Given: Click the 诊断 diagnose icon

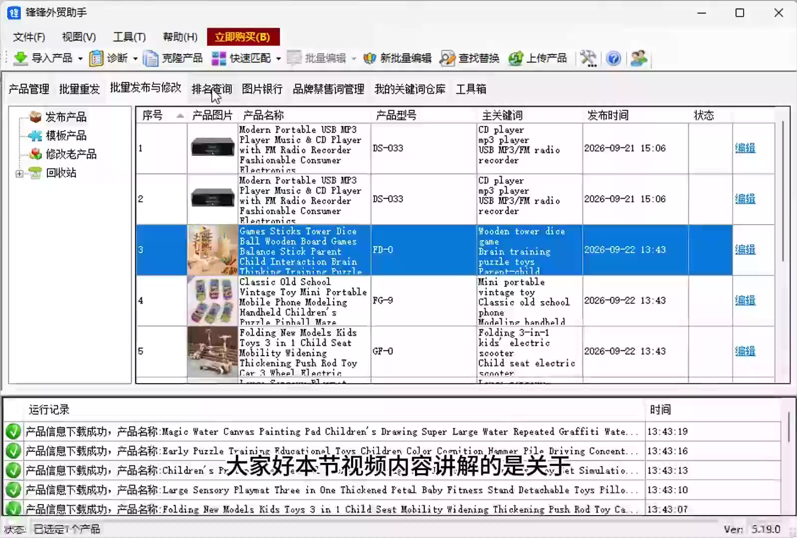Looking at the screenshot, I should pyautogui.click(x=96, y=58).
